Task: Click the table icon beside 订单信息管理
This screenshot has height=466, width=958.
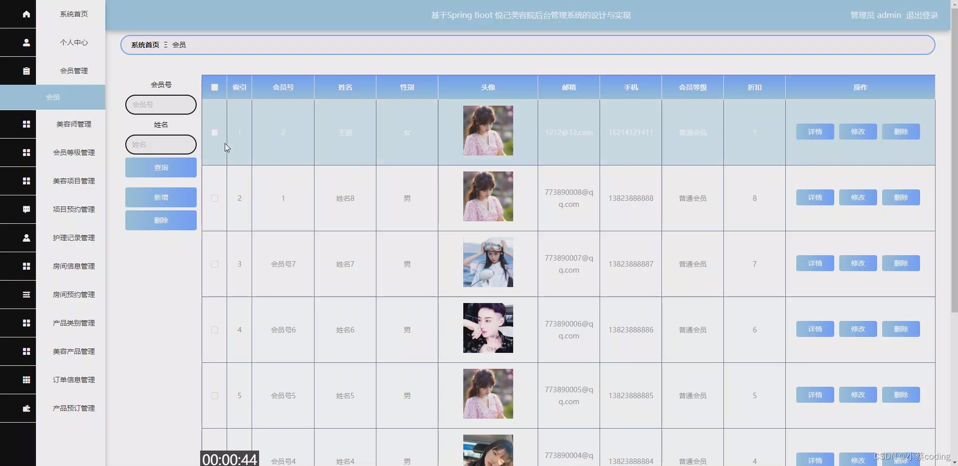Action: (x=26, y=380)
